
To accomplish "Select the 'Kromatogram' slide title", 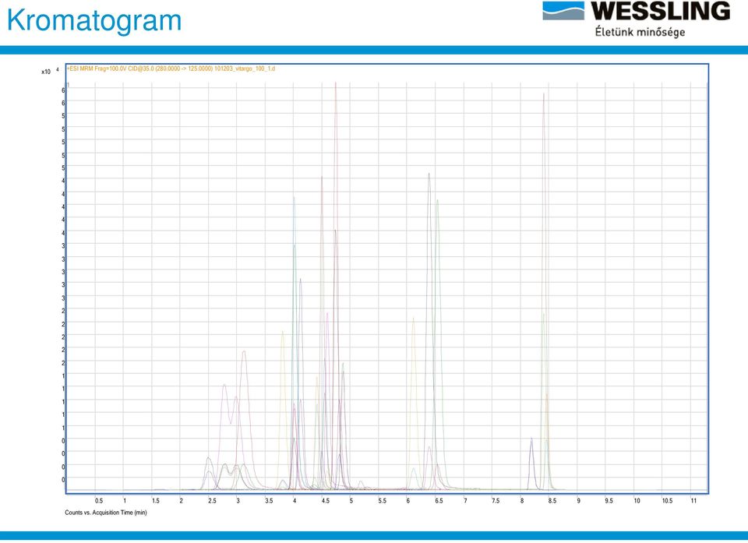I will pos(94,20).
